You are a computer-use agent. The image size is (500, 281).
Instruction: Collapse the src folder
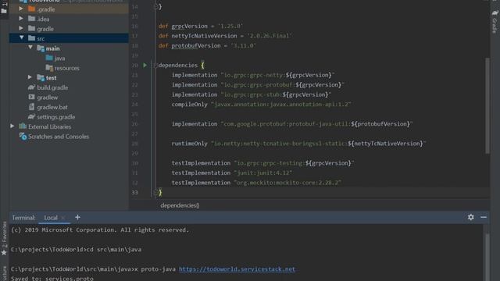click(21, 38)
